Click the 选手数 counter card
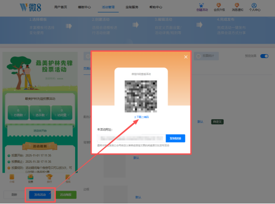 click(40, 113)
